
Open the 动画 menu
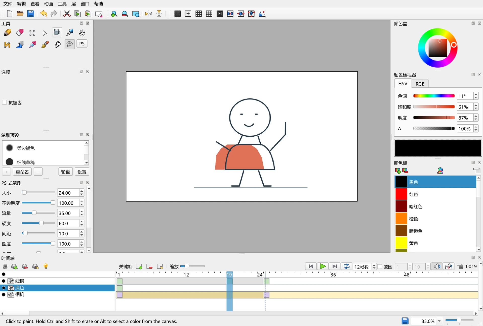point(49,4)
